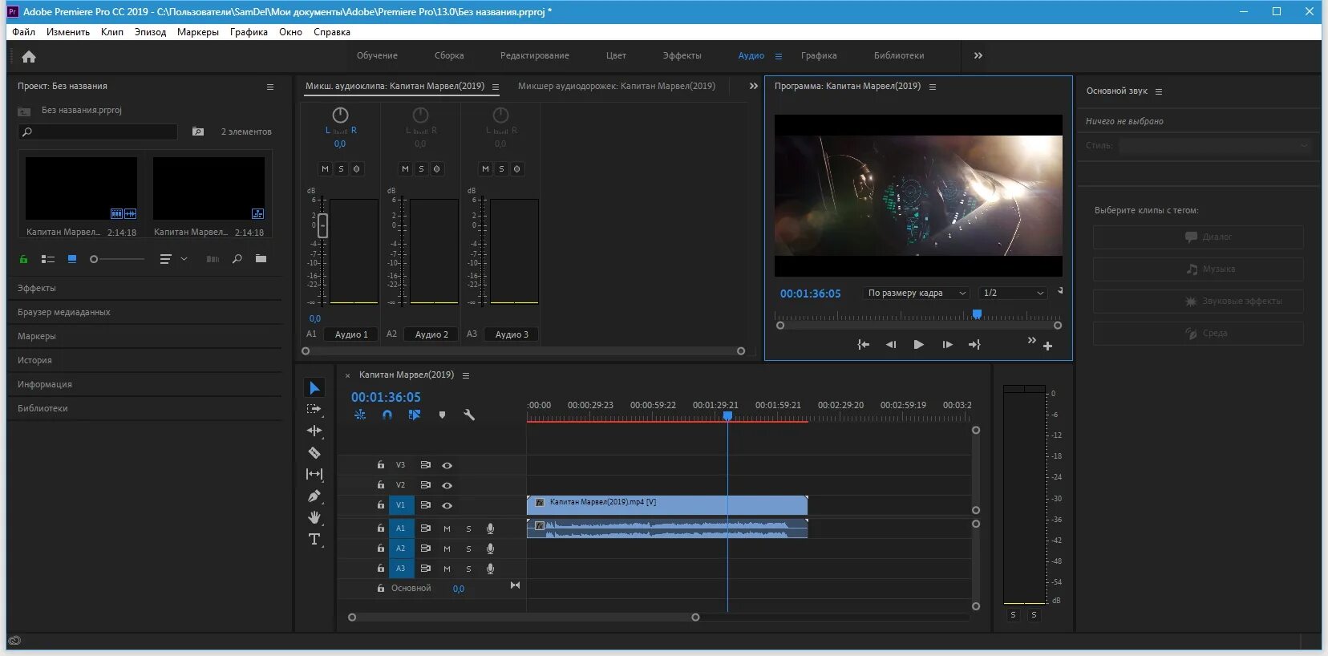Open the Файл menu
1328x656 pixels.
tap(23, 32)
